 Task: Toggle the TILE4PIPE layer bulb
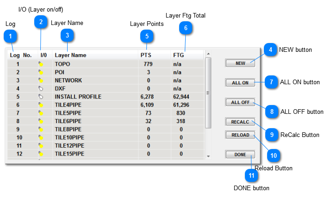(41, 105)
